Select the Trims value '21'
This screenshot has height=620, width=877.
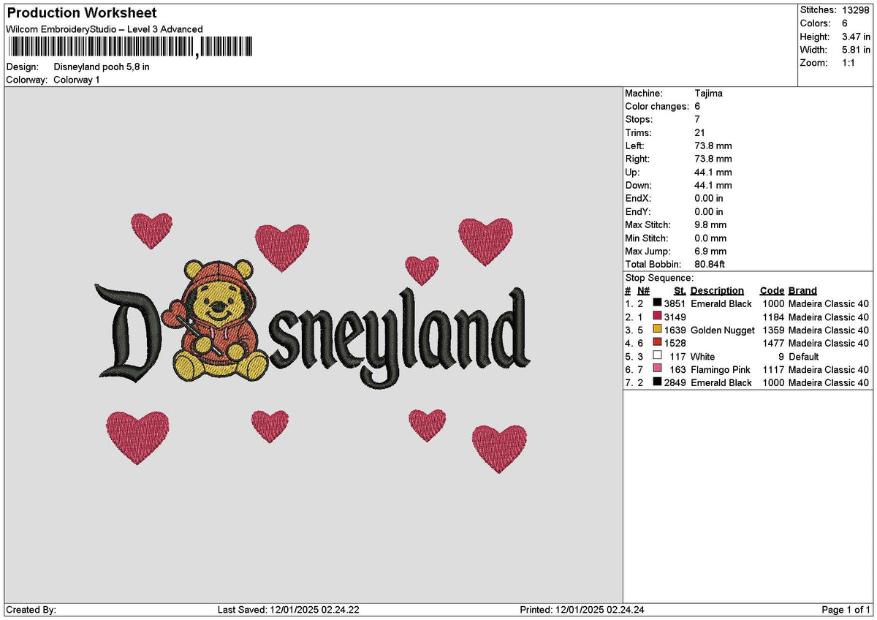[699, 133]
